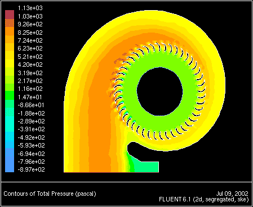
Task: Click the legend value -2.89e+02
Action: [31, 121]
